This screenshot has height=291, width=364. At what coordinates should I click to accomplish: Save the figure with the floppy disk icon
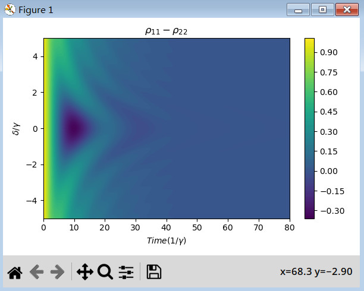coord(153,272)
